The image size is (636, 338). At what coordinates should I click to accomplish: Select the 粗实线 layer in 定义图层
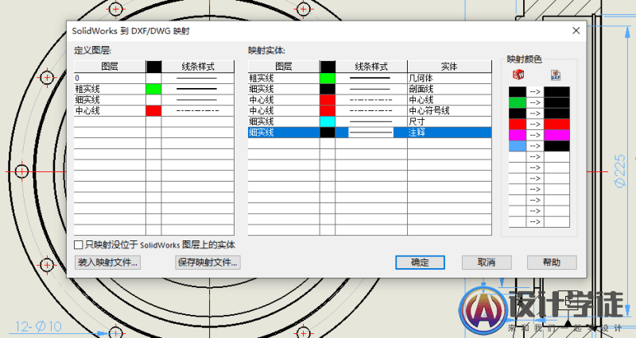point(110,89)
